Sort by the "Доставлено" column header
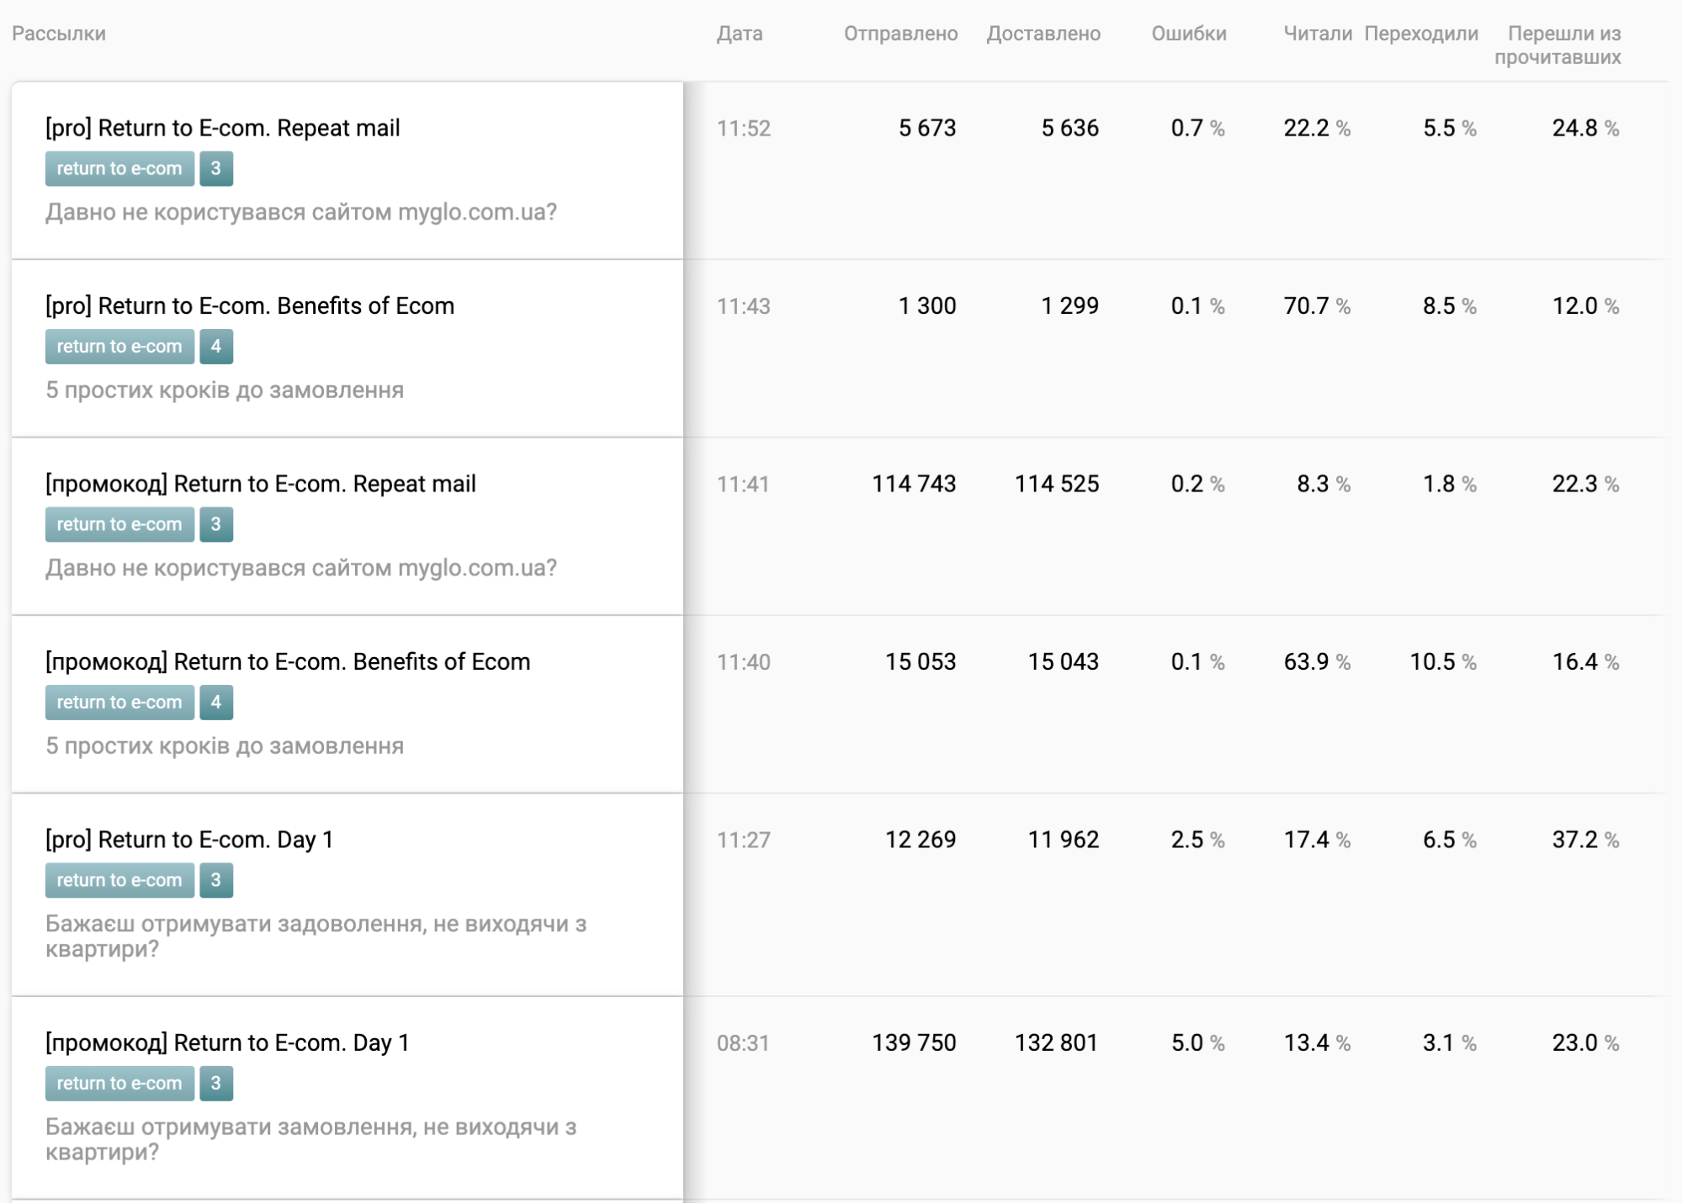Screen dimensions: 1682x1204 (1043, 34)
